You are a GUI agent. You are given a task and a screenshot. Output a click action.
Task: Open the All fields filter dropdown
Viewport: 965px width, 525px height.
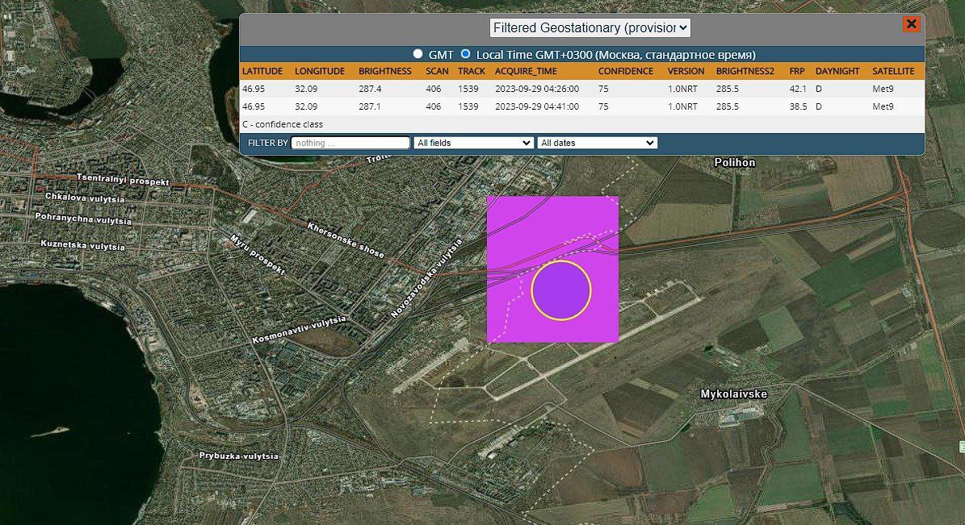(x=473, y=143)
